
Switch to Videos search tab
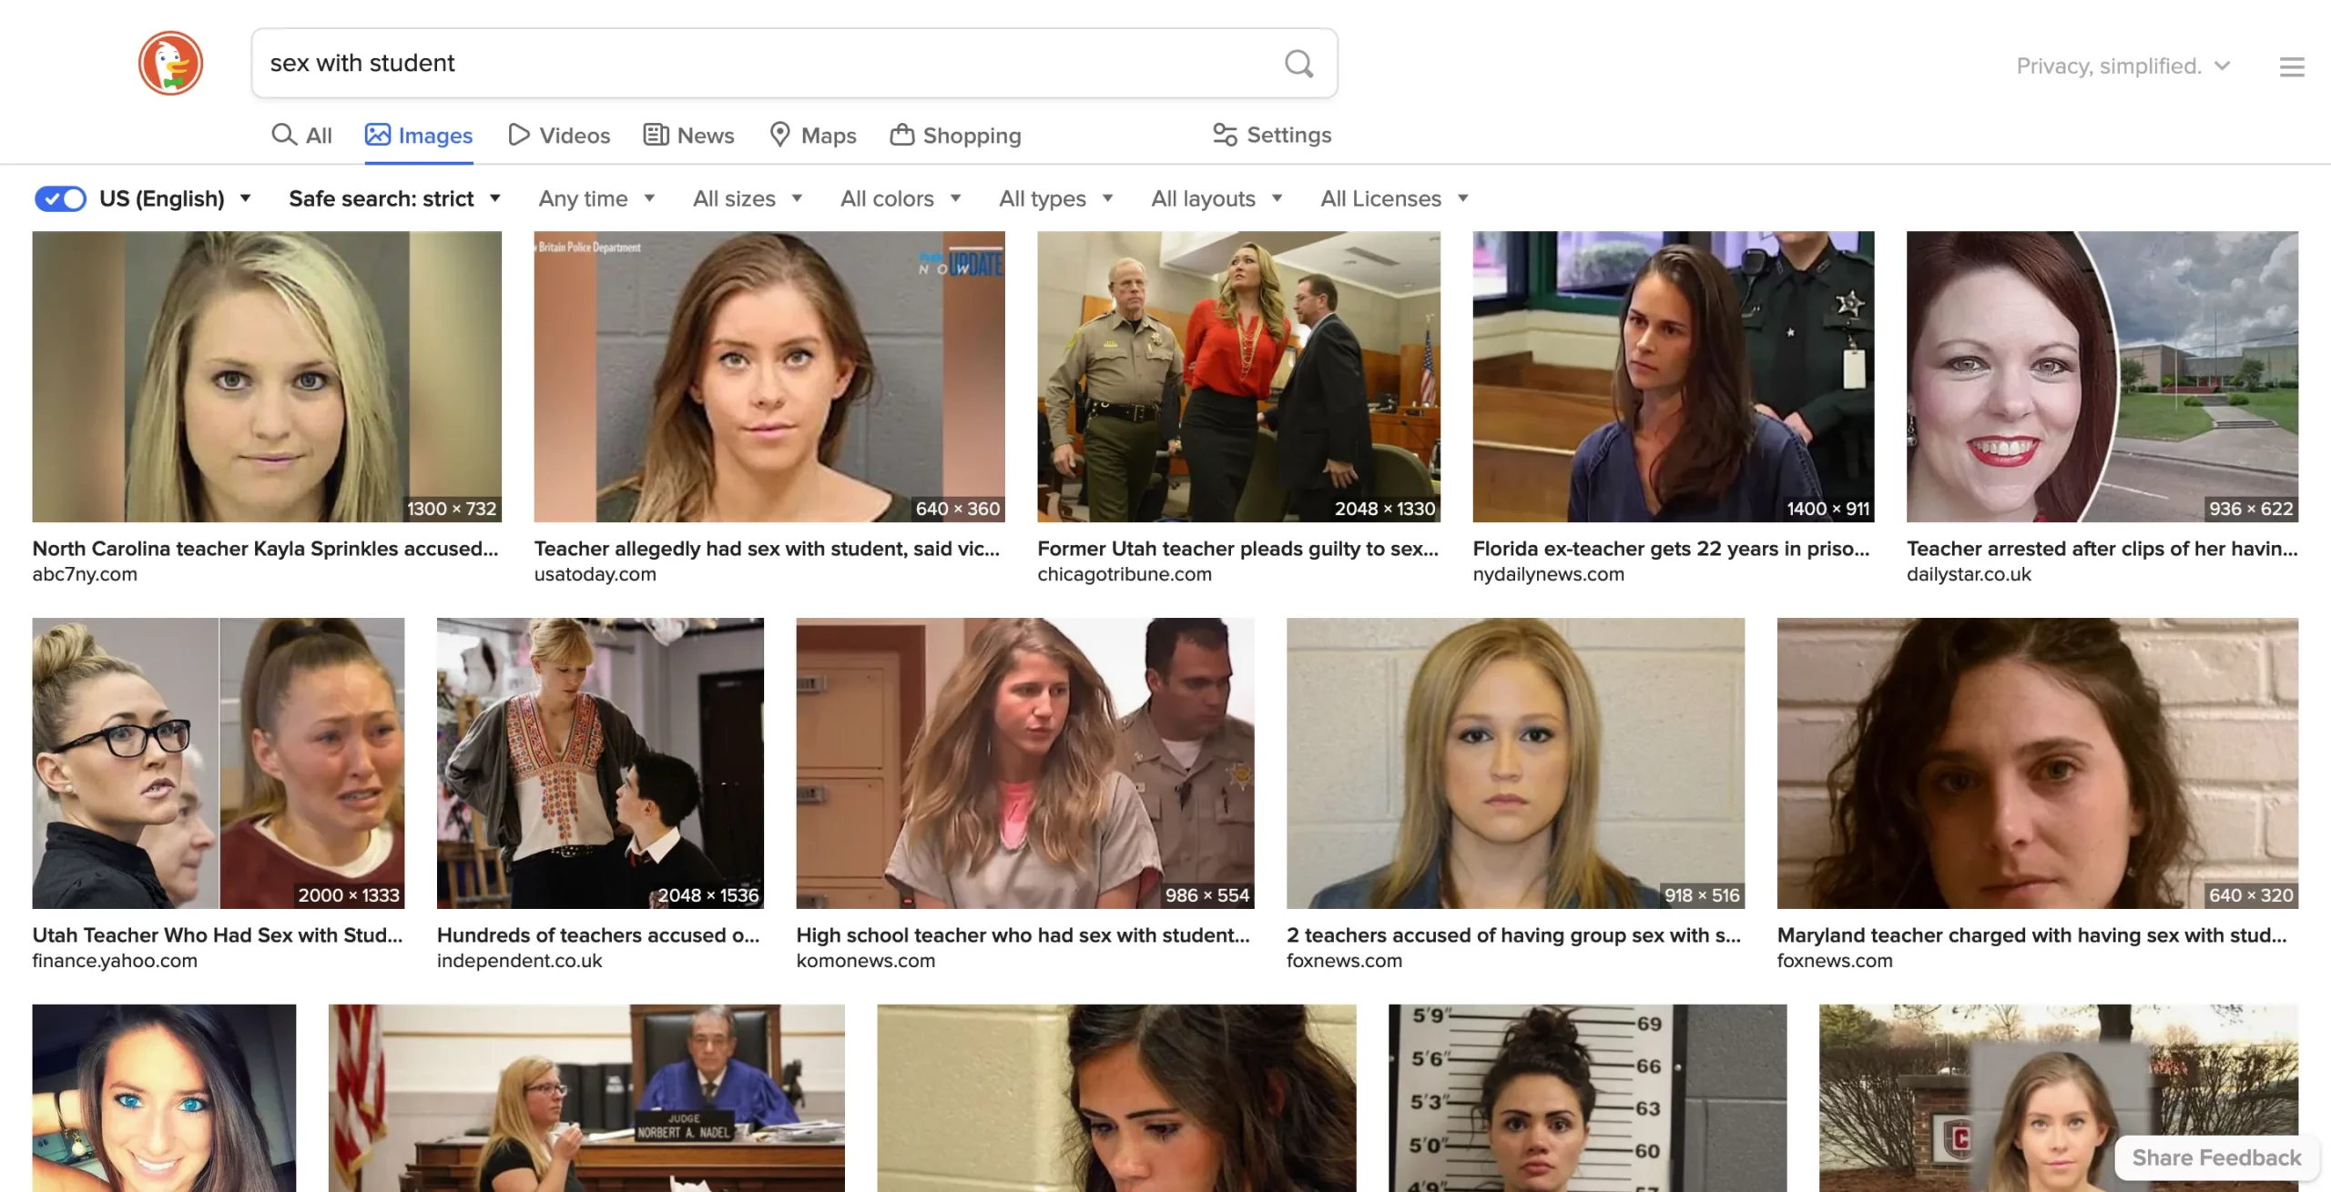559,136
